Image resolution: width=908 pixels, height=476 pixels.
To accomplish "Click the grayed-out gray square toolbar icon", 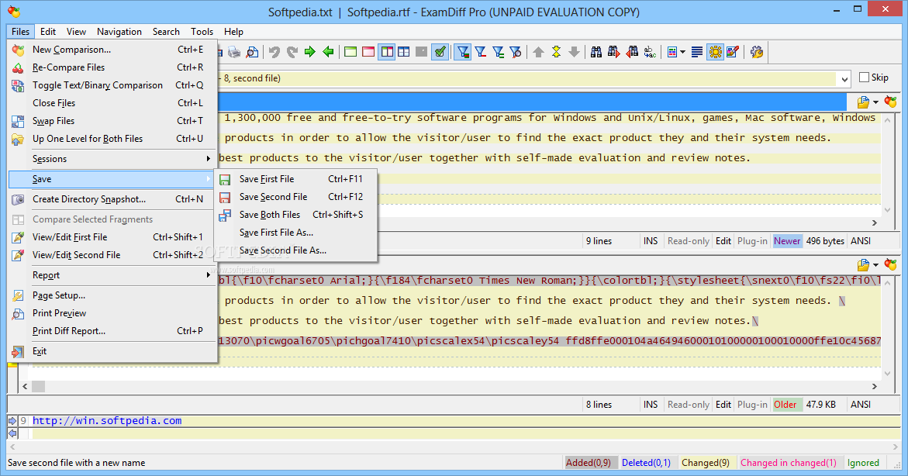I will [422, 52].
